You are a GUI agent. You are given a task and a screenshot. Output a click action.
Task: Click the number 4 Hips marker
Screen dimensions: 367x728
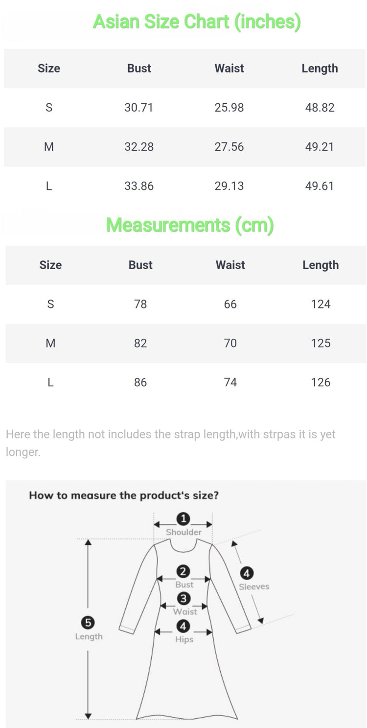[184, 626]
